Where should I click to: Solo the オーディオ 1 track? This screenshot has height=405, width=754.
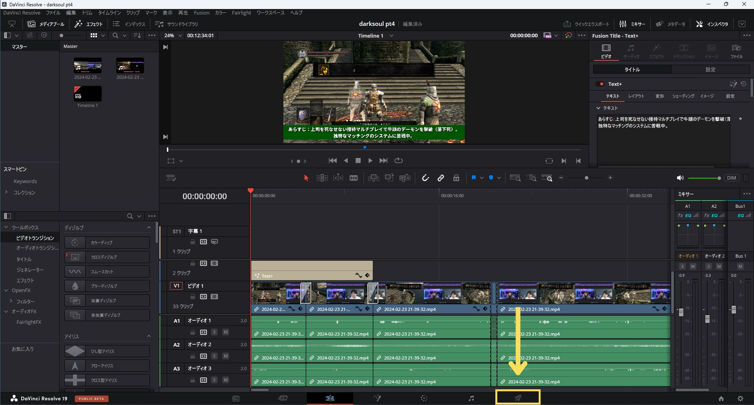click(x=214, y=332)
